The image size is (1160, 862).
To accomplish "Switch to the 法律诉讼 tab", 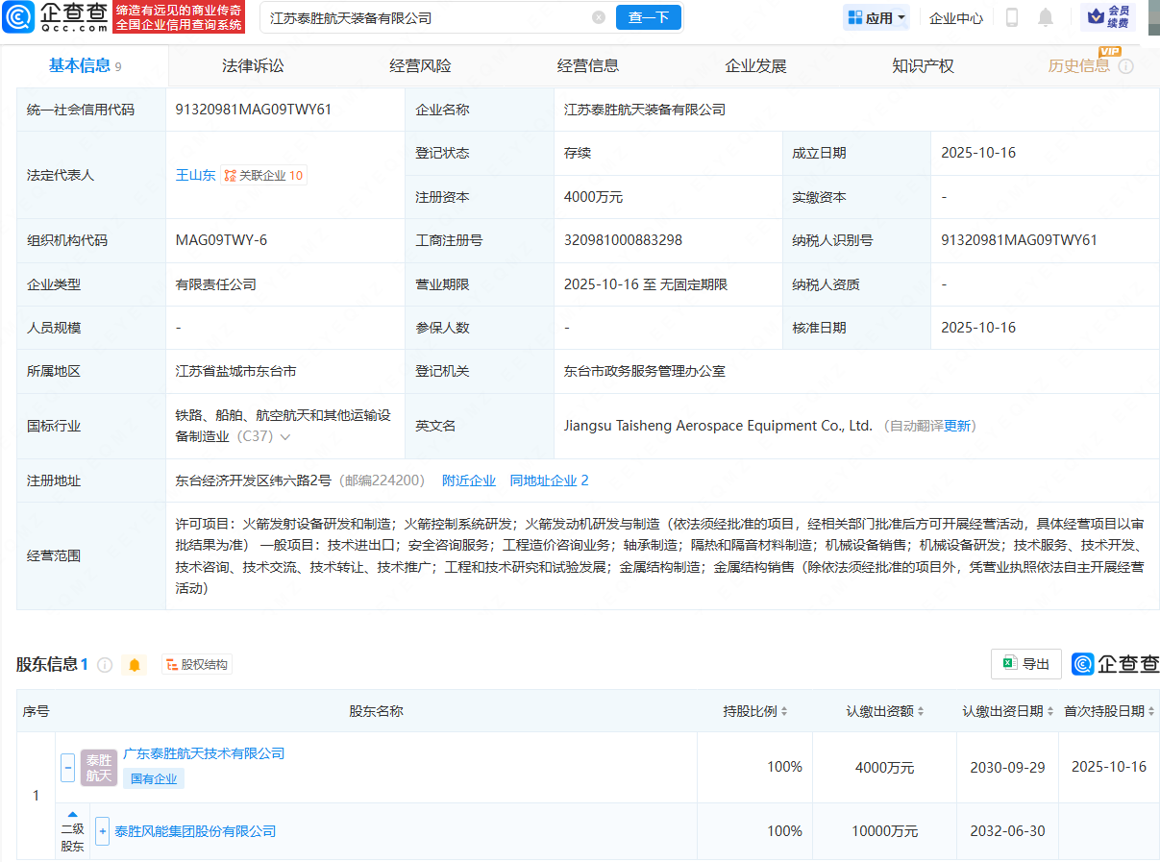I will (253, 66).
